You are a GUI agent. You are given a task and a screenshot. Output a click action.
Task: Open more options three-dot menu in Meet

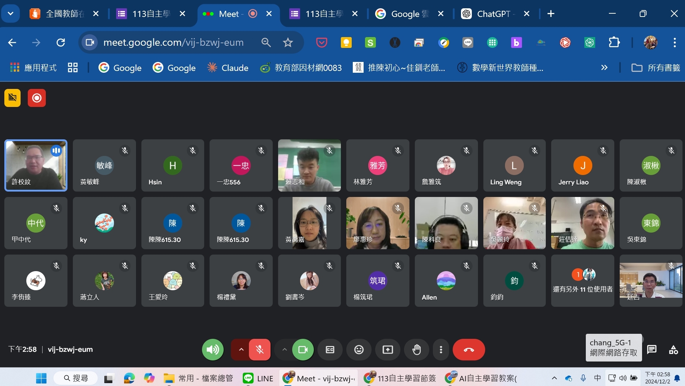pyautogui.click(x=441, y=349)
